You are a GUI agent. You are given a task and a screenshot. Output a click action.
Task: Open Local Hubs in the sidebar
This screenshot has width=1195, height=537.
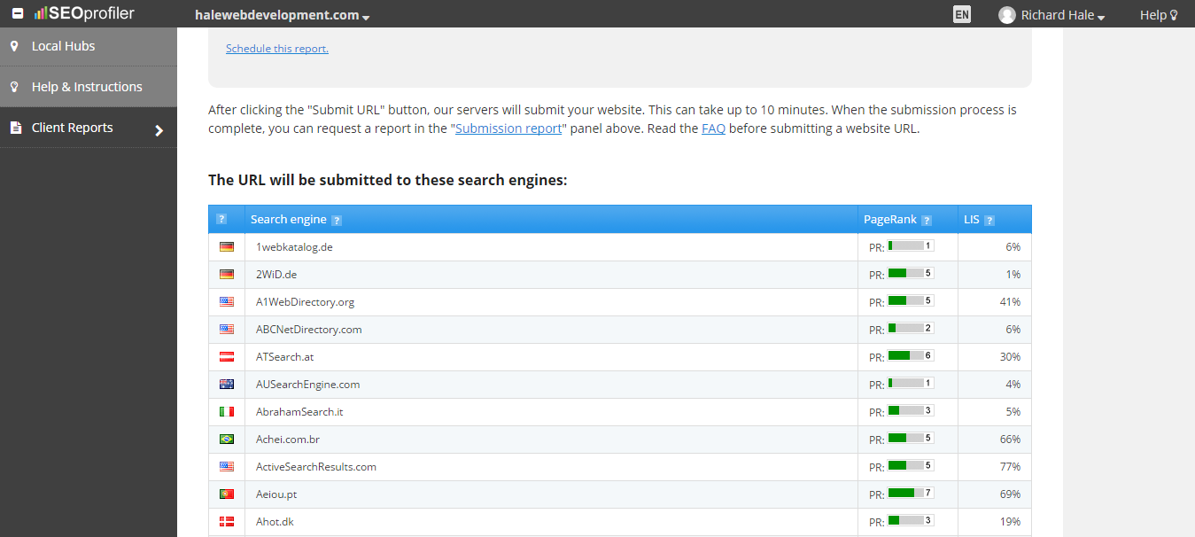(x=63, y=46)
